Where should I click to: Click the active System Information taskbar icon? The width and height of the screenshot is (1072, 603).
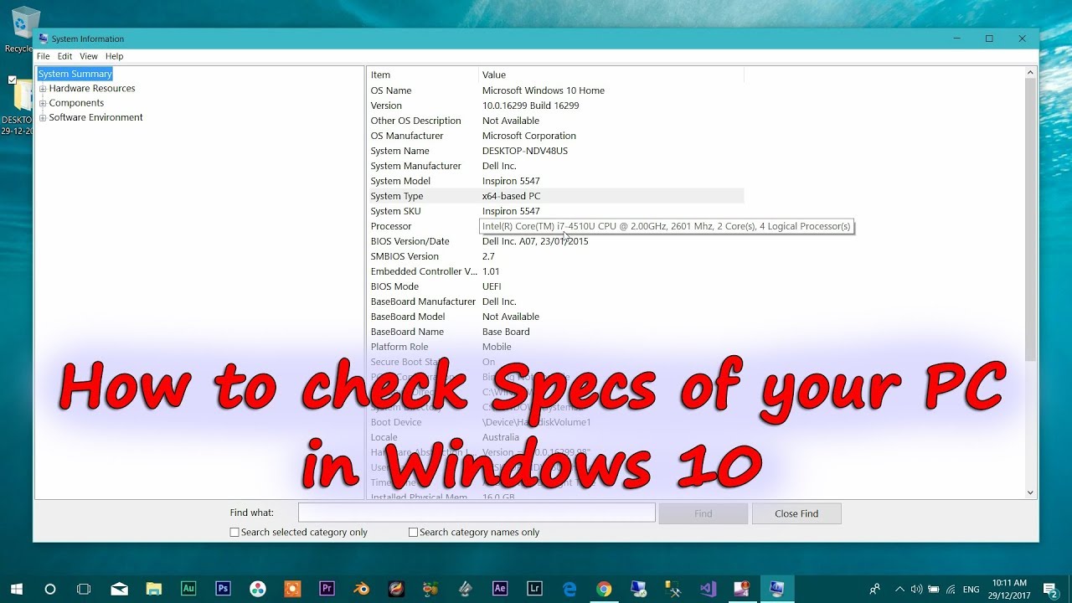(777, 589)
